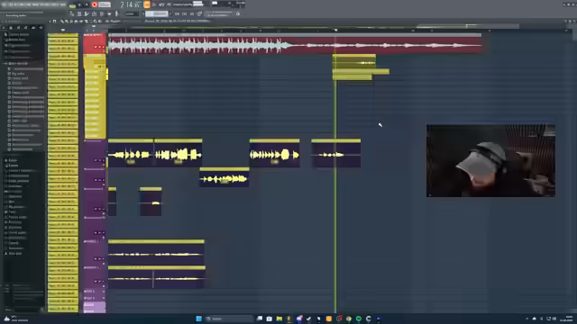Screen dimensions: 577x324
Task: Open the pattern selector dropdown
Action: pos(156,14)
